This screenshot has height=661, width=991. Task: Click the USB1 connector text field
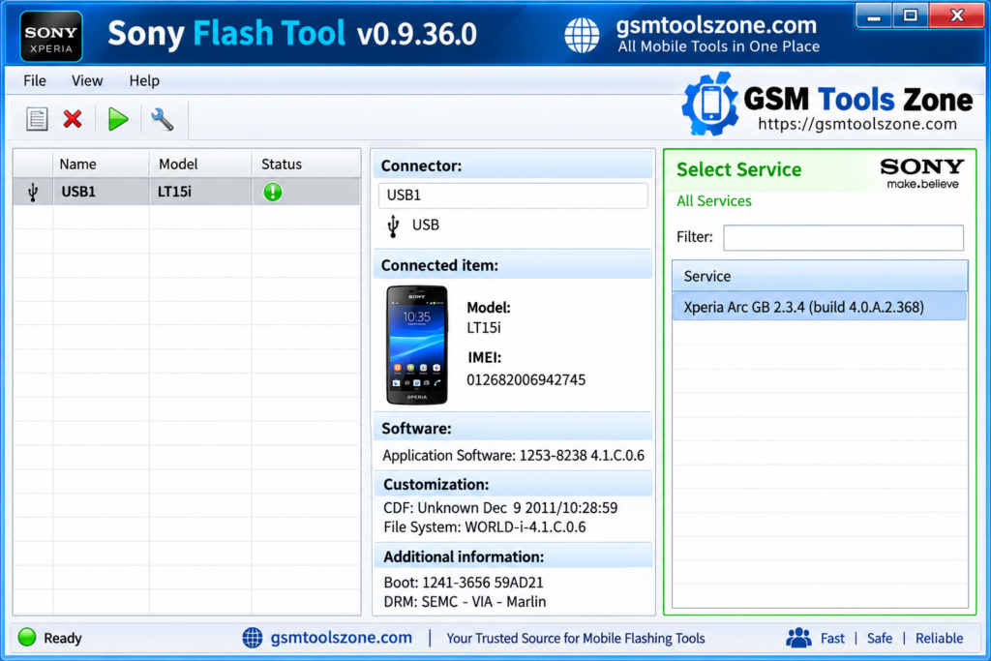pyautogui.click(x=513, y=195)
